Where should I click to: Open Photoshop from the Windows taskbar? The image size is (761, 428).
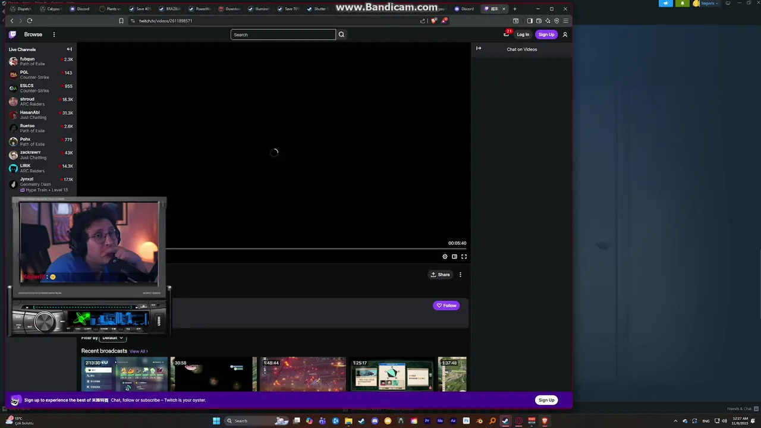click(466, 421)
